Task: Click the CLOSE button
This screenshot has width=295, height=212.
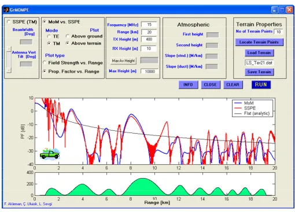Action: pyautogui.click(x=211, y=85)
